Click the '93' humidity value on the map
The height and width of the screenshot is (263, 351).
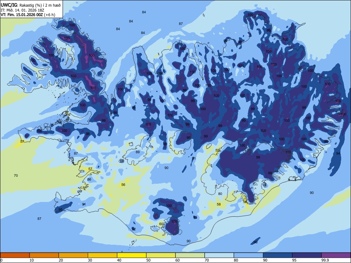coord(195,217)
